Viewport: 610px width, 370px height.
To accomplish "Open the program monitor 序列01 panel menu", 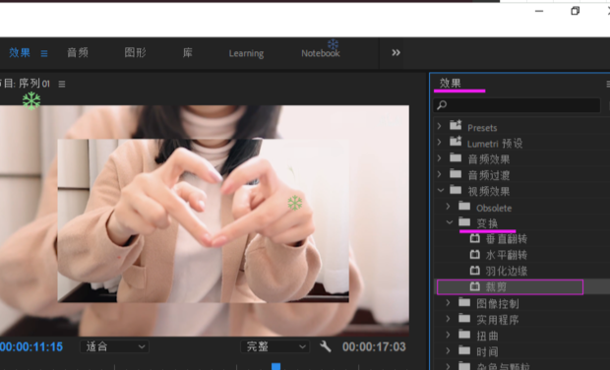I will click(61, 84).
